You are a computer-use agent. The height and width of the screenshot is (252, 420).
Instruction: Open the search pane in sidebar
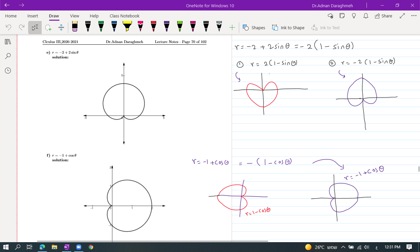point(8,56)
